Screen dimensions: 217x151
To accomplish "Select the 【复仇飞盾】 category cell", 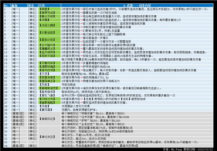I will point(49,96).
